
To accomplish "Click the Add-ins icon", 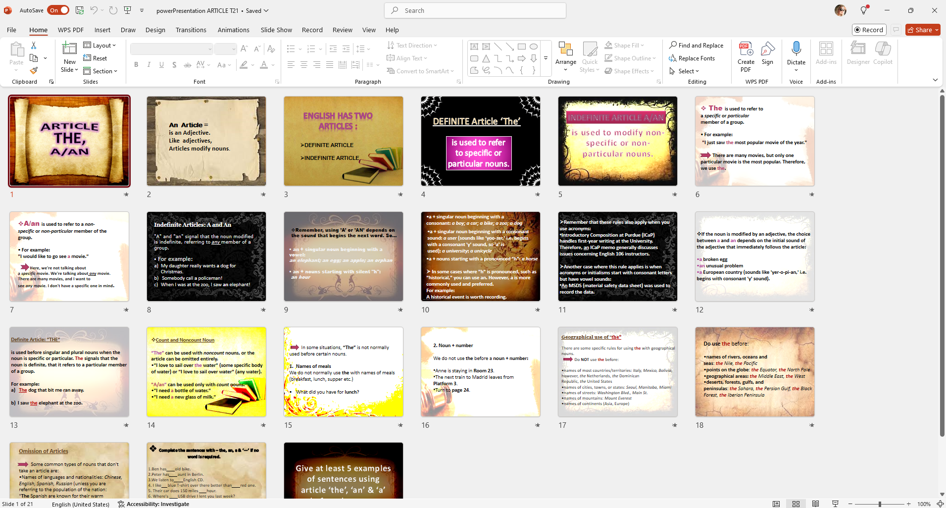I will tap(826, 49).
